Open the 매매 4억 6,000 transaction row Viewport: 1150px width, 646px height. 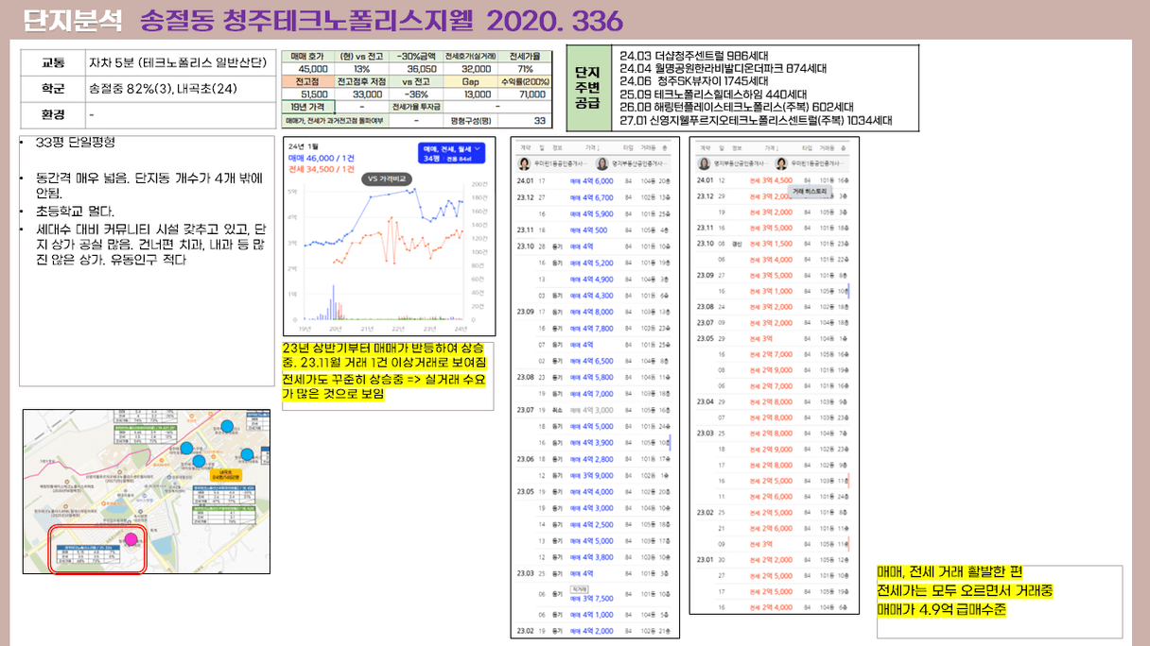tap(593, 180)
